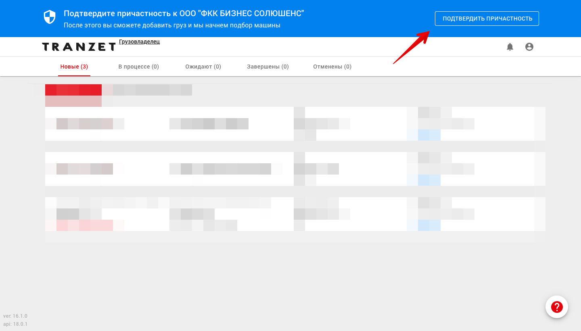Screen dimensions: 581x331
Task: Show the Отменены (0) tab
Action: point(332,67)
